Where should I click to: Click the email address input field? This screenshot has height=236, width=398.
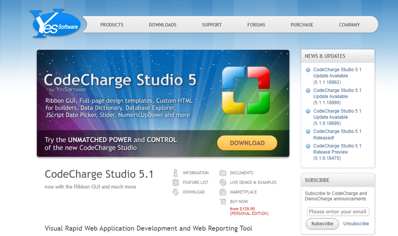pos(338,212)
